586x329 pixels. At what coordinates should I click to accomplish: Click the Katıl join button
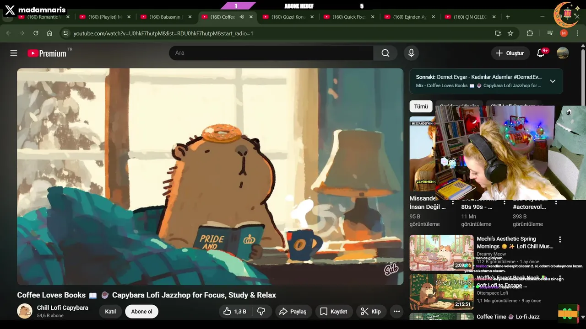click(x=110, y=312)
